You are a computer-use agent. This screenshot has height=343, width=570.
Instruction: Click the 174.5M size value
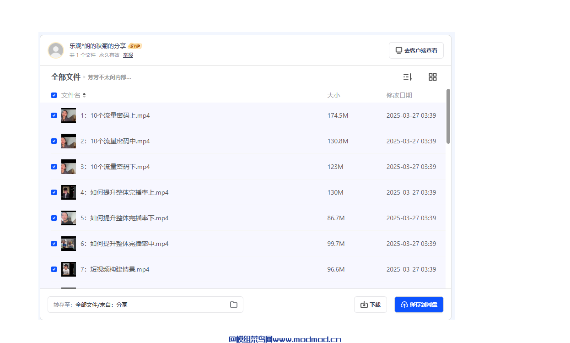pos(338,115)
